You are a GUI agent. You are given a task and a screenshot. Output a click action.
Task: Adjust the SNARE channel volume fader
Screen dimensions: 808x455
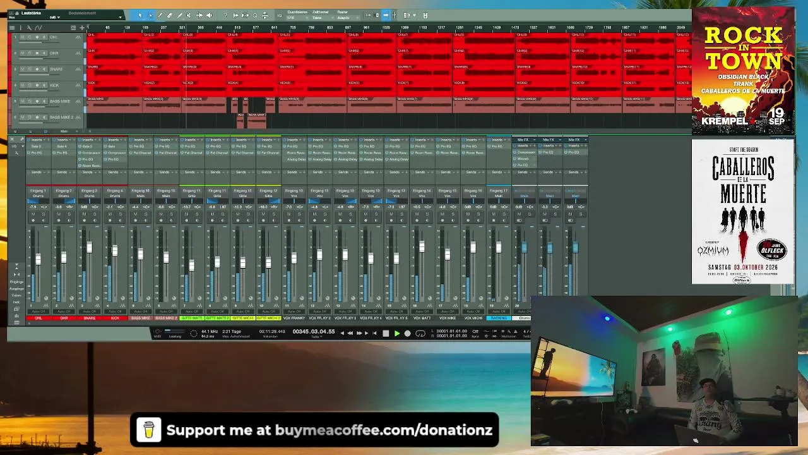coord(89,247)
